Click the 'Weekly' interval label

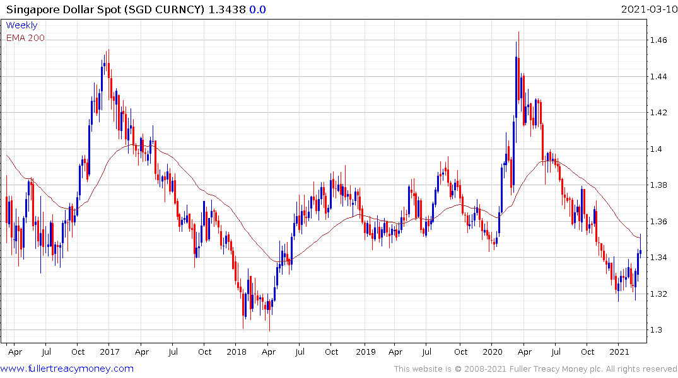point(21,25)
